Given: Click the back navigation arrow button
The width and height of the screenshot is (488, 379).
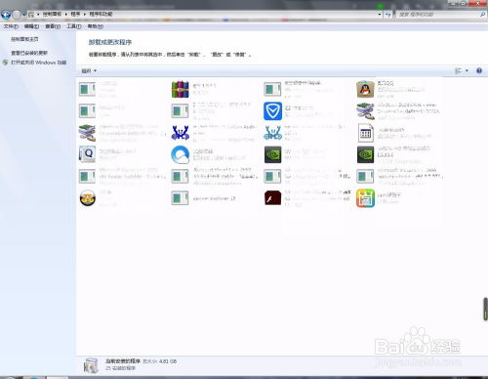Looking at the screenshot, I should click(6, 15).
